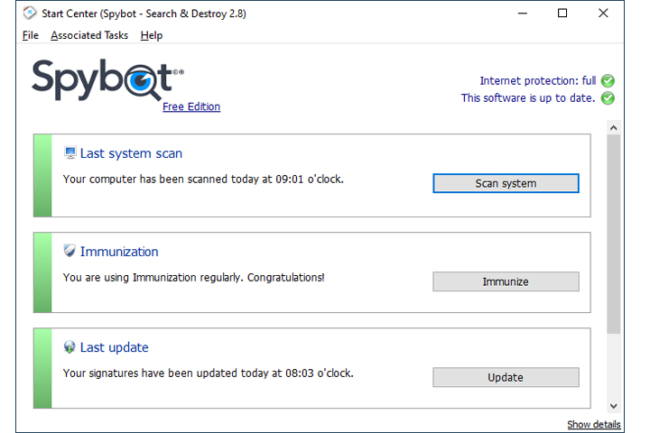The height and width of the screenshot is (433, 650).
Task: Click 'This software is up to date.' text
Action: [x=528, y=98]
